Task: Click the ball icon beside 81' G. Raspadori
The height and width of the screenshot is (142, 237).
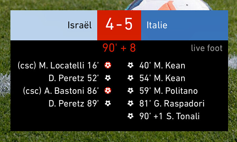Action: click(130, 103)
